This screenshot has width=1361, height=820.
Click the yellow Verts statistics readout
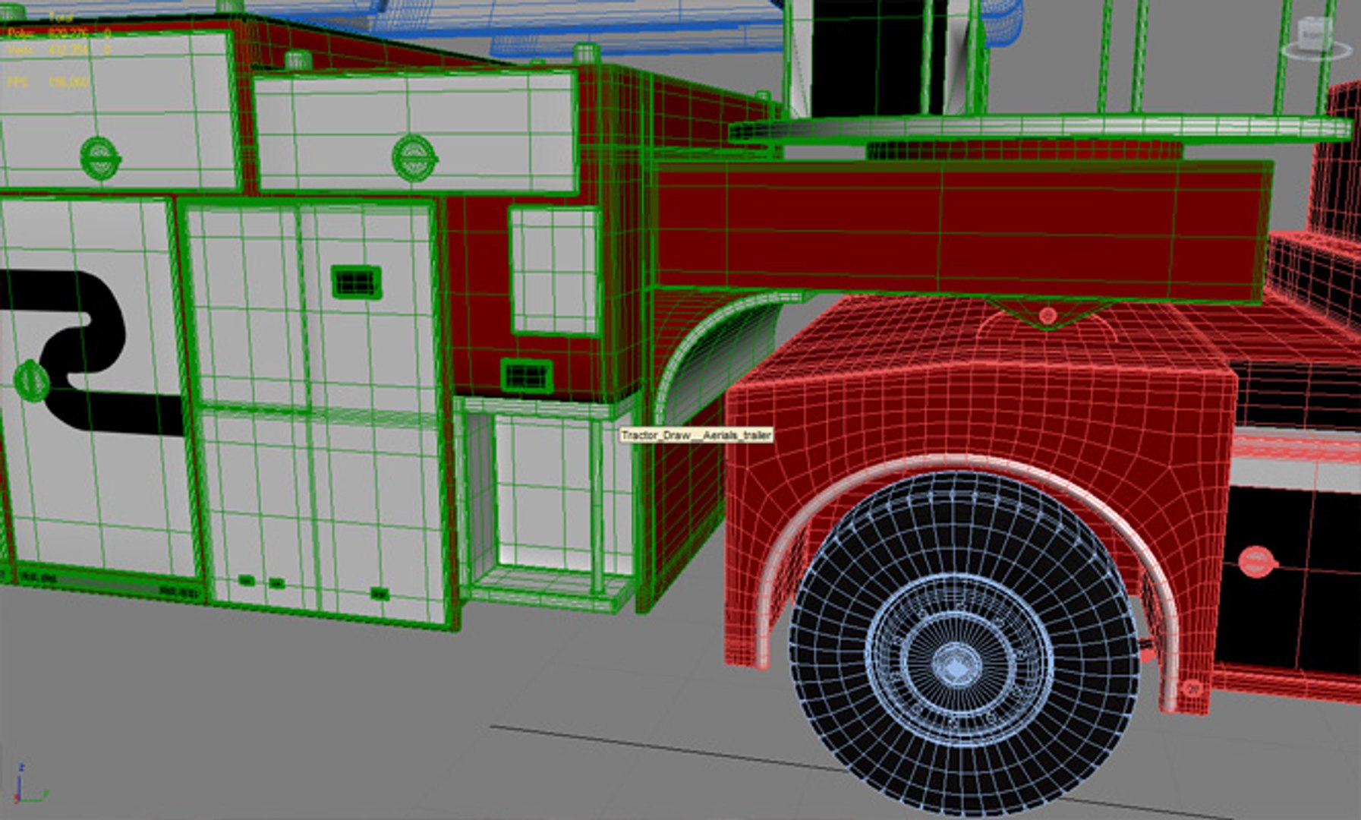click(59, 50)
